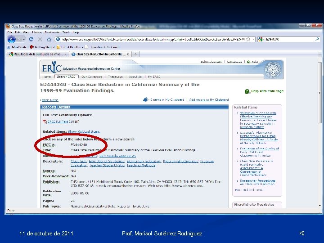Click the reload page icon
The image size is (324, 243).
coord(31,39)
